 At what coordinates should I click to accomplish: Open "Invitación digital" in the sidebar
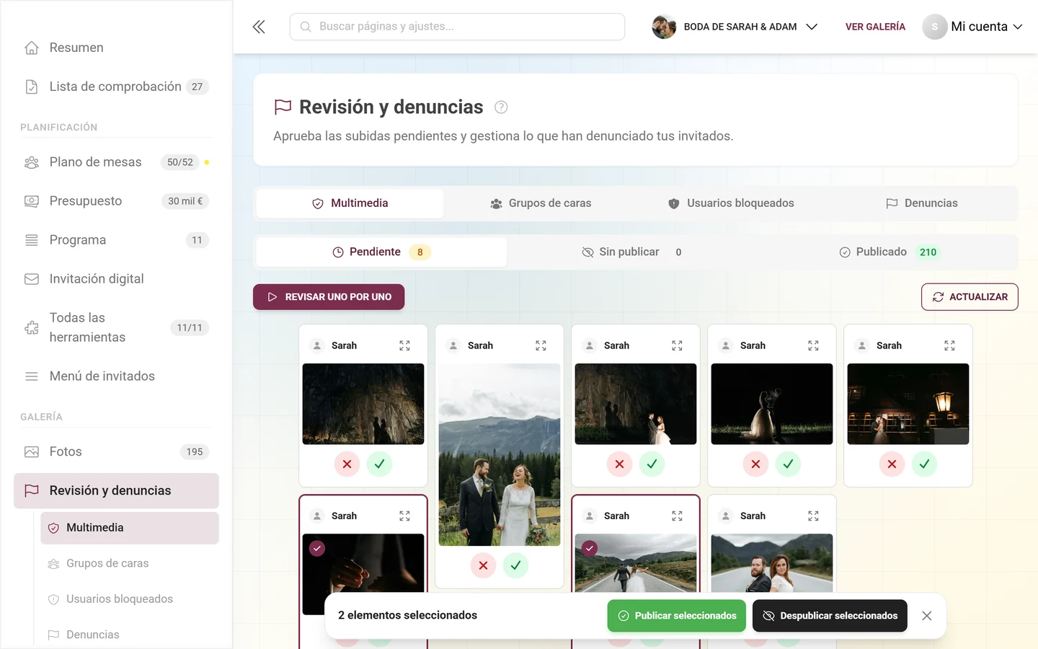116,279
